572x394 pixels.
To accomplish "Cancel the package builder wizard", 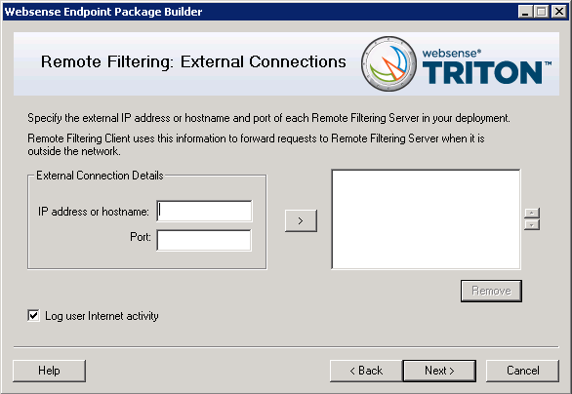I will click(522, 371).
